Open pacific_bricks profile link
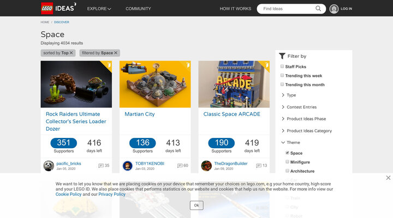The image size is (393, 218). pyautogui.click(x=69, y=163)
